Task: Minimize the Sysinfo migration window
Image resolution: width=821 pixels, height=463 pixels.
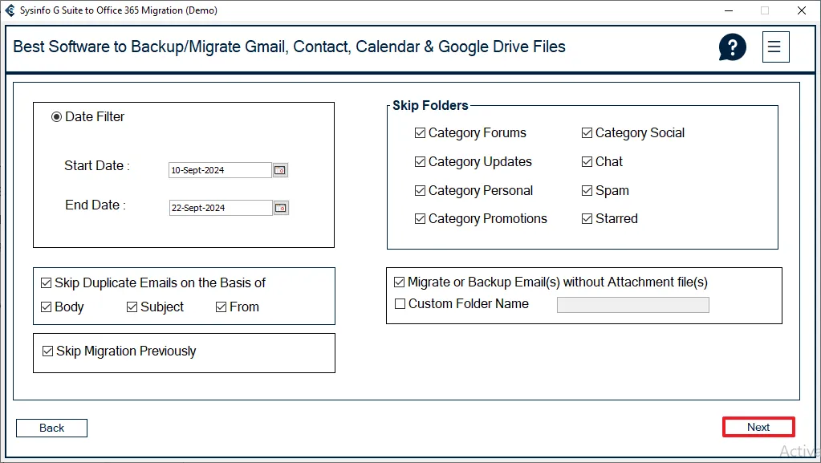Action: tap(729, 10)
